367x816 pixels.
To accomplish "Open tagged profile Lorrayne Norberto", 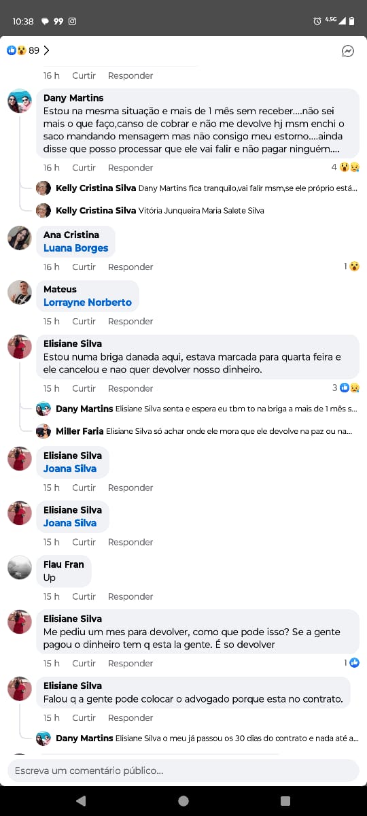I will [x=88, y=303].
